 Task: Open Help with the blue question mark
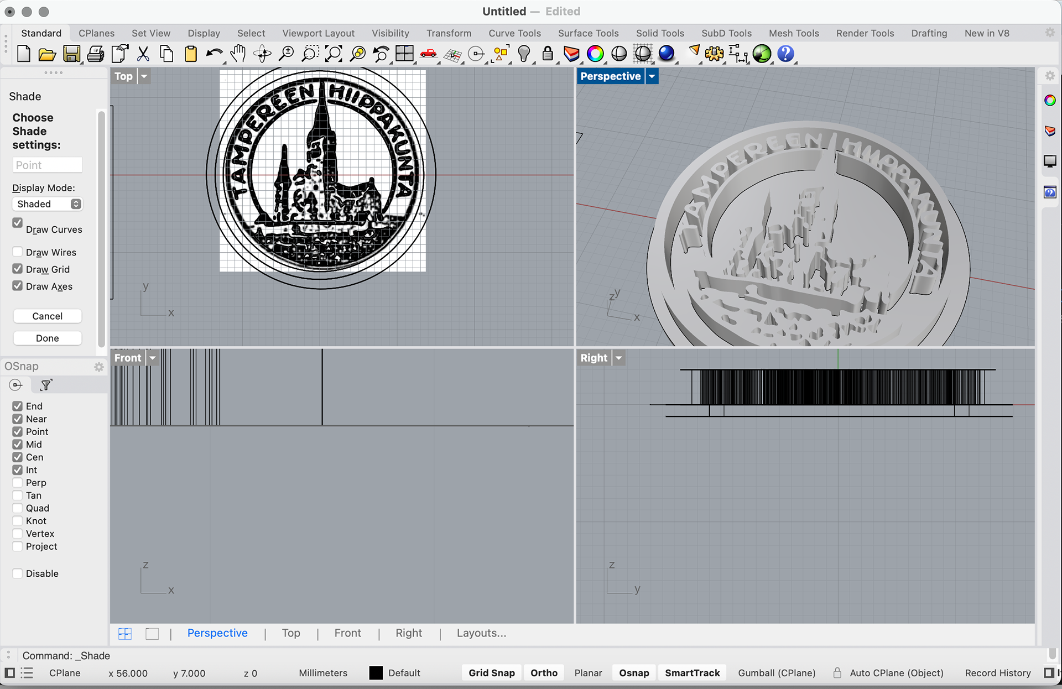pyautogui.click(x=785, y=54)
